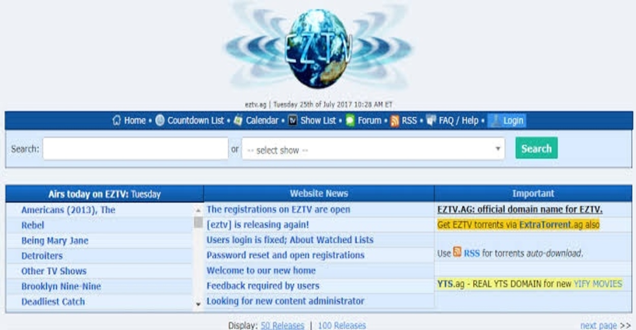Open 'Welcome to our new home' news
Image resolution: width=636 pixels, height=330 pixels.
[261, 270]
